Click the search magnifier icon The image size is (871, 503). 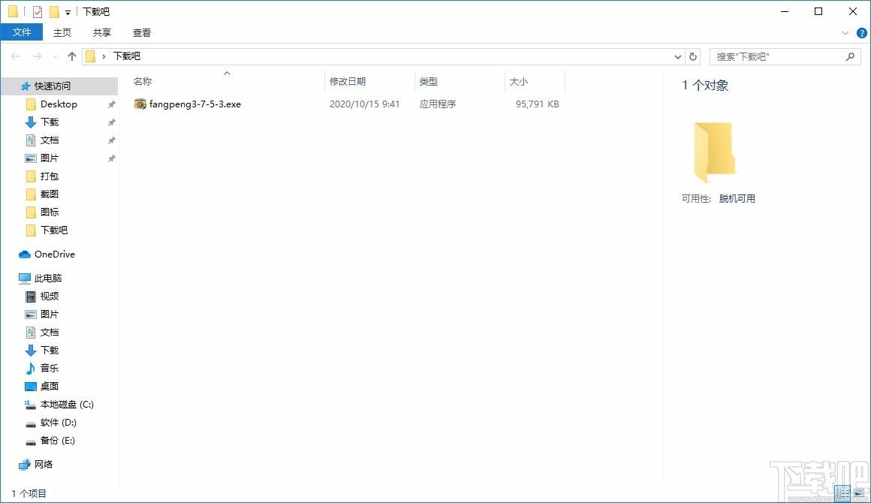[850, 56]
